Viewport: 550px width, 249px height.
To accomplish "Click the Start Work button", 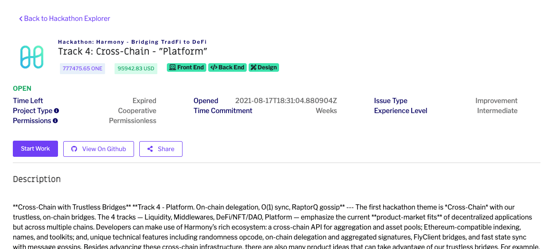I will coord(36,149).
